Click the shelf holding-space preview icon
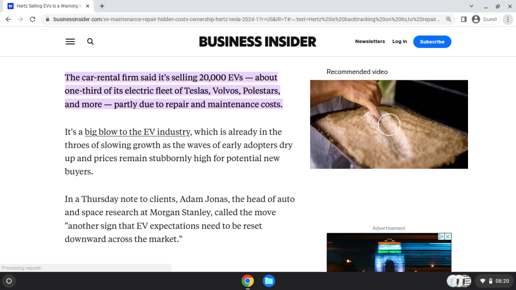 (x=459, y=281)
